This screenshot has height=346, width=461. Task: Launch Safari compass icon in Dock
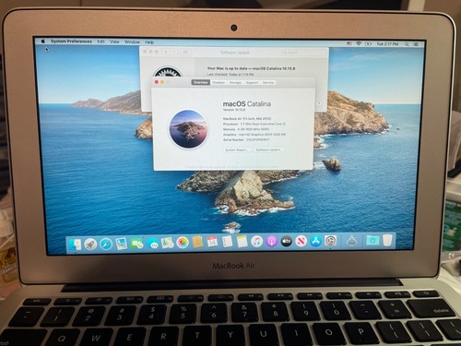point(106,245)
